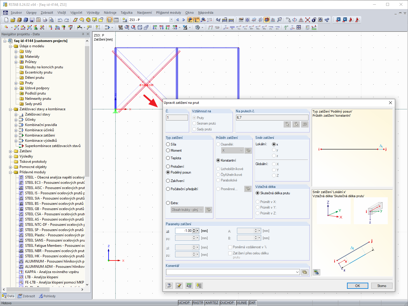Choose the Zakřivení load type
408x306 pixels.
pos(168,181)
